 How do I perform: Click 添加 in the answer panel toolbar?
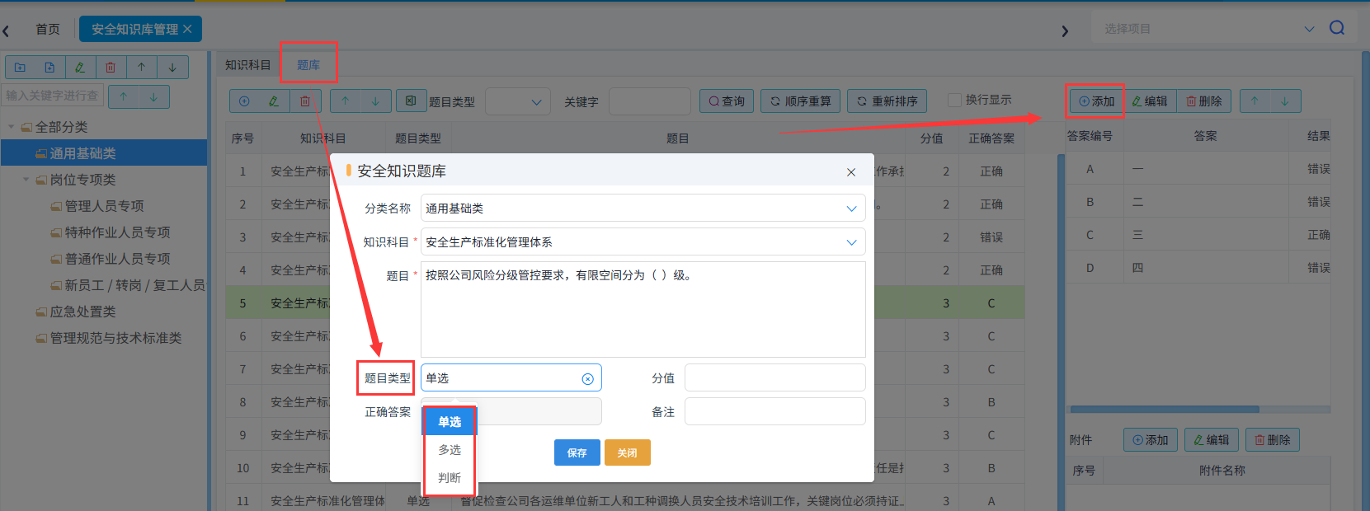tap(1096, 101)
